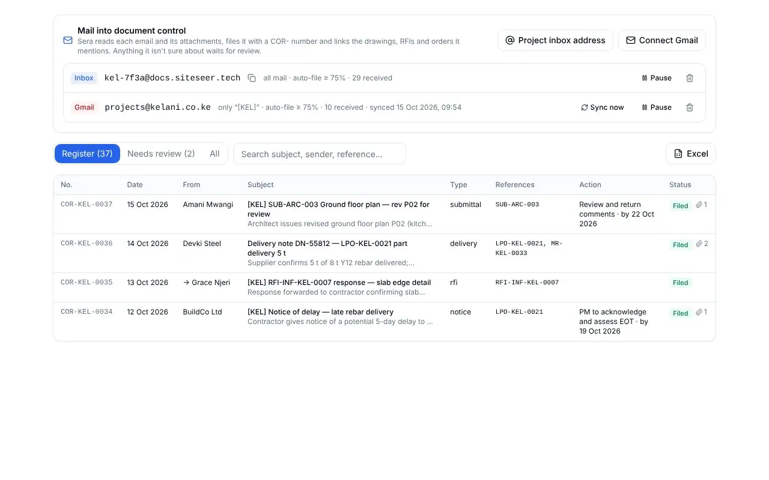This screenshot has width=769, height=480.
Task: Switch to the Register (37) tab
Action: (87, 154)
